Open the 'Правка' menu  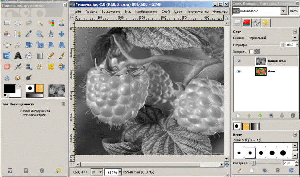coord(91,12)
